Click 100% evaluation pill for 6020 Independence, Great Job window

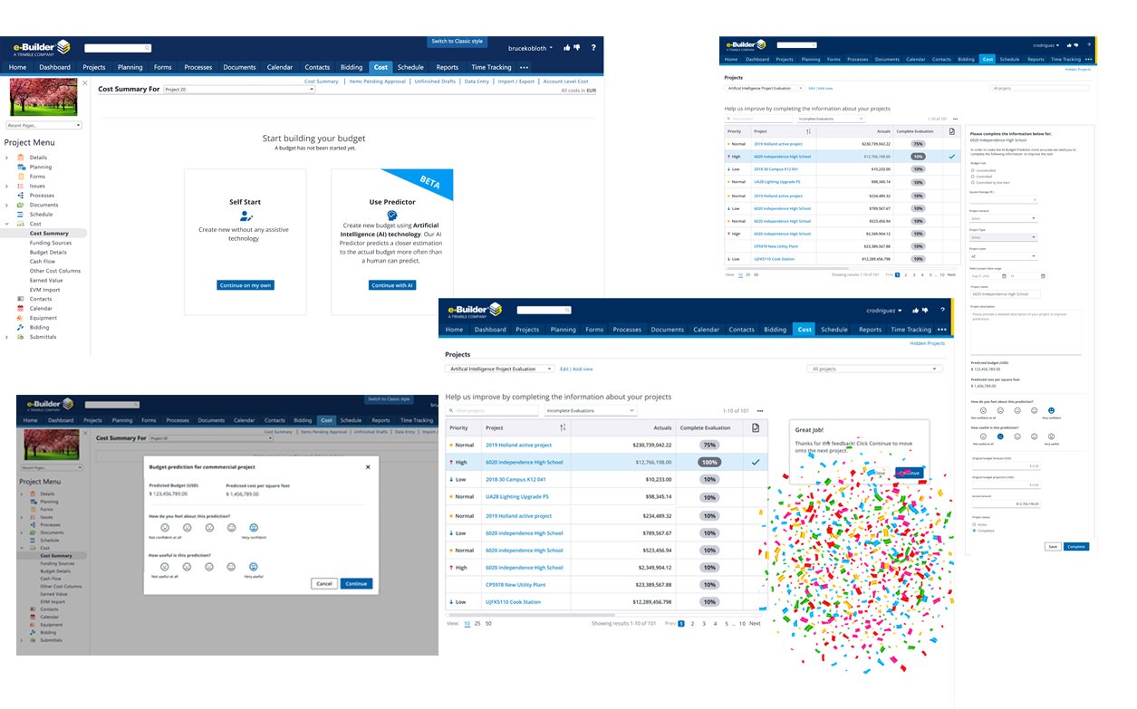pyautogui.click(x=709, y=463)
